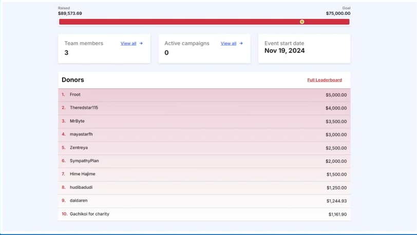Open the Team members View all link
417x235 pixels.
(x=128, y=44)
